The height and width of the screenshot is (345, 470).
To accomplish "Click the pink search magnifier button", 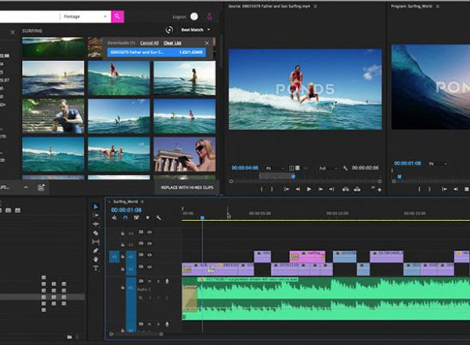I will click(x=117, y=16).
